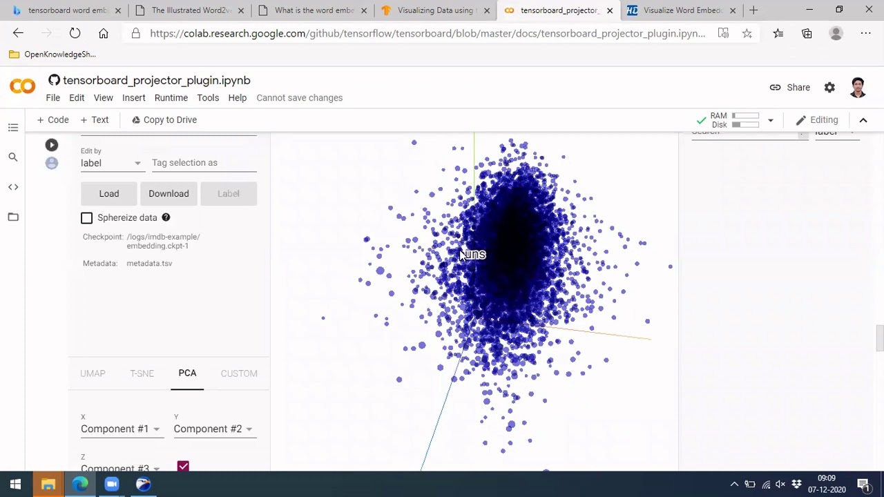Open the Find and replace sidebar icon
The height and width of the screenshot is (497, 884).
click(x=13, y=157)
